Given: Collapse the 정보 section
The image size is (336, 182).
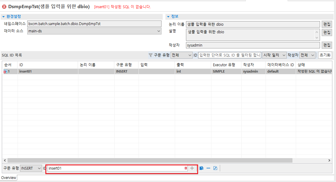Looking at the screenshot, I should 168,16.
